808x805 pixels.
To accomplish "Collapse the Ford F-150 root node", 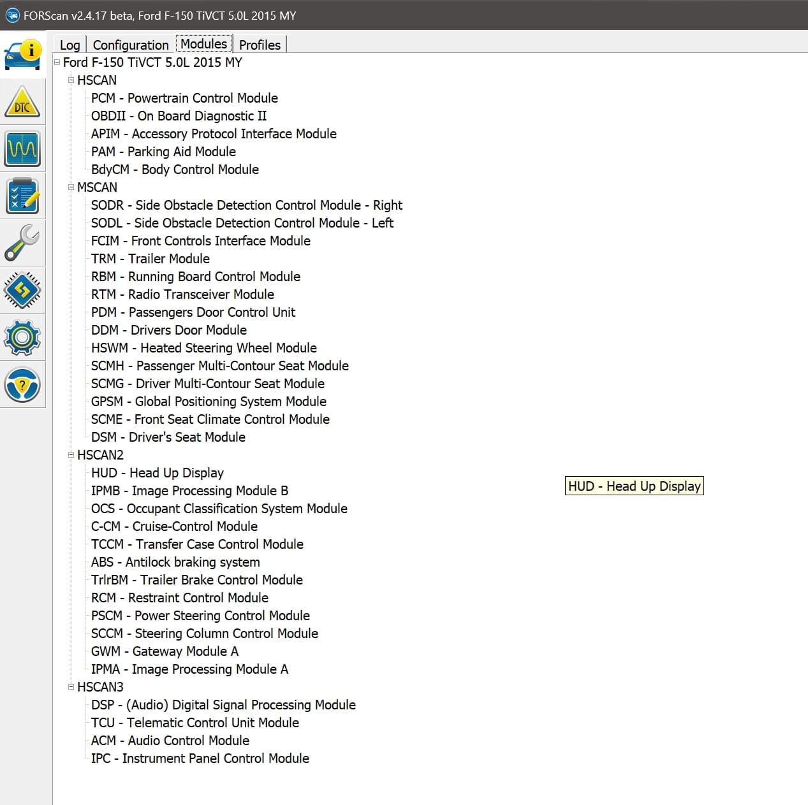I will pos(57,62).
